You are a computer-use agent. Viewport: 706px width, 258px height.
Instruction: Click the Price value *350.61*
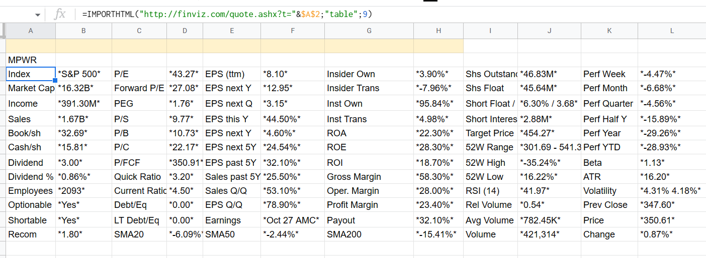coord(671,220)
